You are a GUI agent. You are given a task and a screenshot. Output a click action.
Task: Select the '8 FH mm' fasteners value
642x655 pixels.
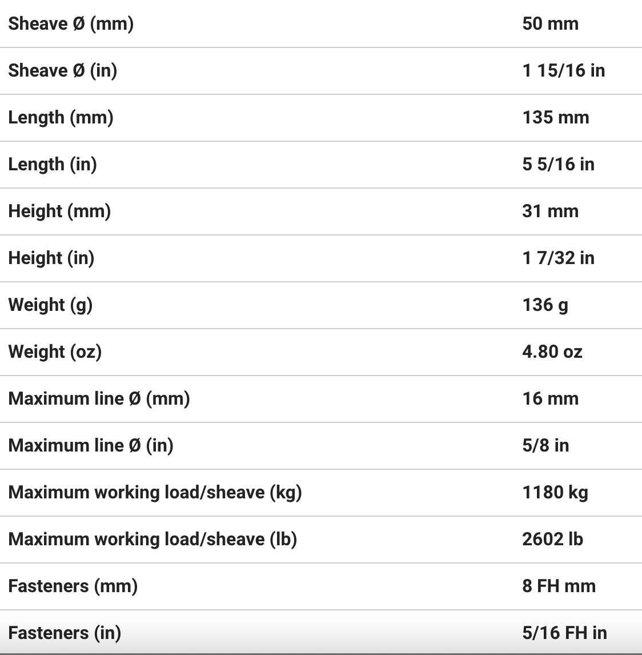pyautogui.click(x=559, y=586)
